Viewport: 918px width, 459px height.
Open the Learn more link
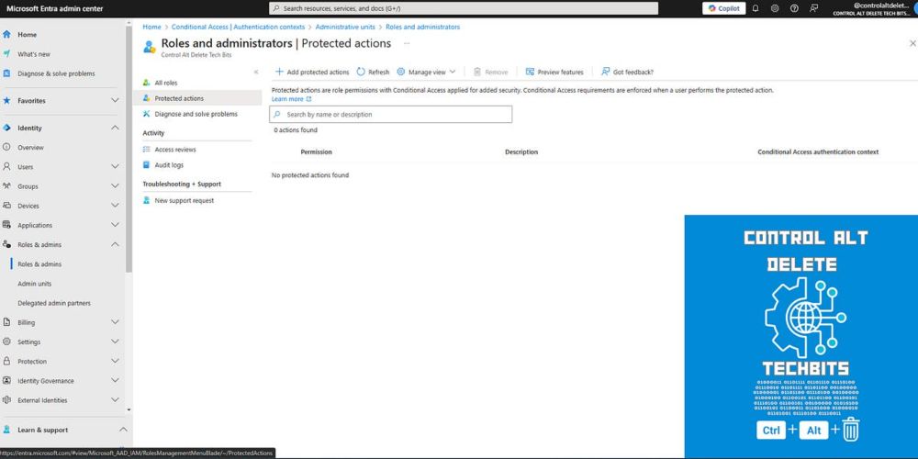292,99
